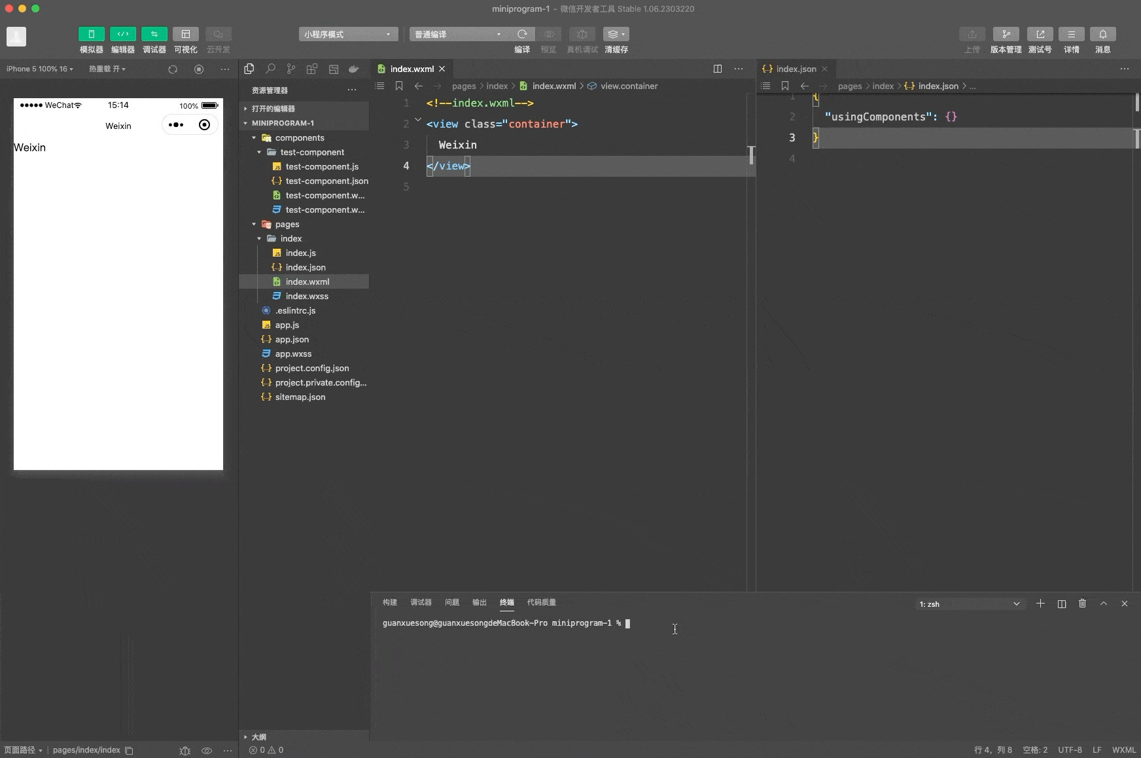Click the user avatar in toolbar
This screenshot has height=758, width=1141.
point(16,37)
